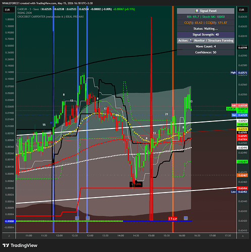The image size is (251, 252).
Task: Click the "Z" timezone button in bottom-left
Action: point(9,236)
